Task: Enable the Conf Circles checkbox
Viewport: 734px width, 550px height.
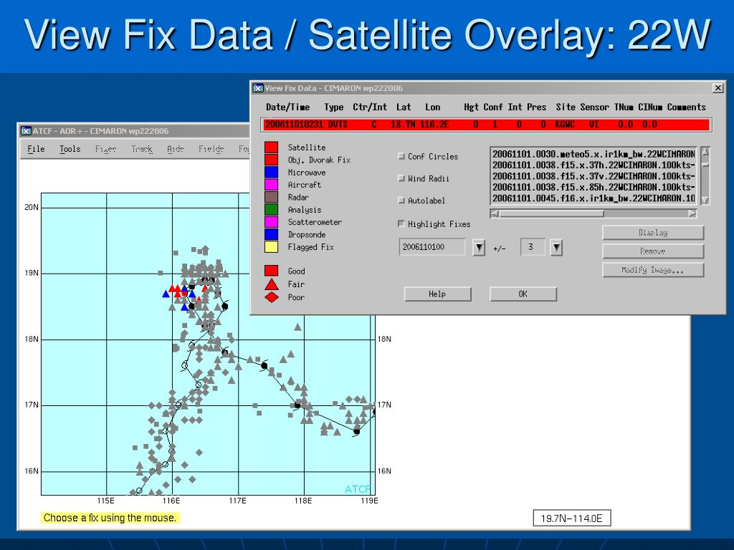Action: [401, 156]
